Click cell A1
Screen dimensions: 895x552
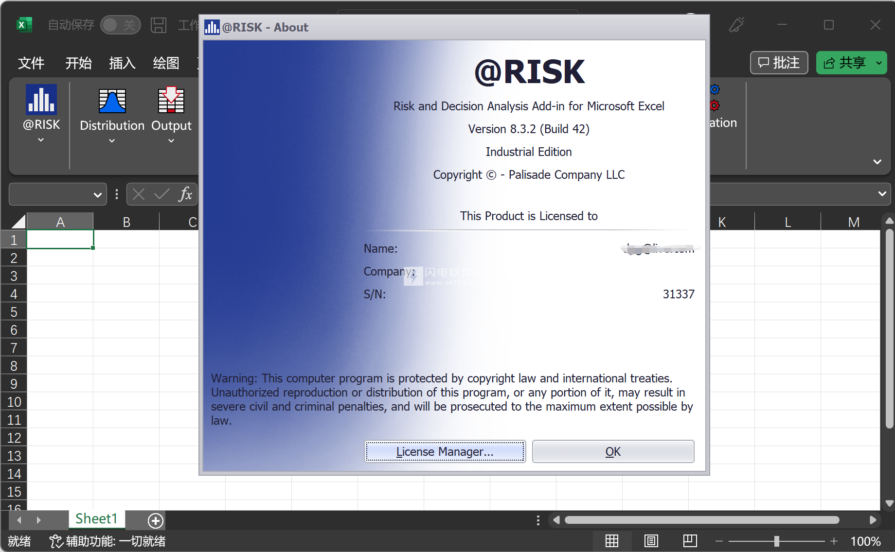coord(60,240)
